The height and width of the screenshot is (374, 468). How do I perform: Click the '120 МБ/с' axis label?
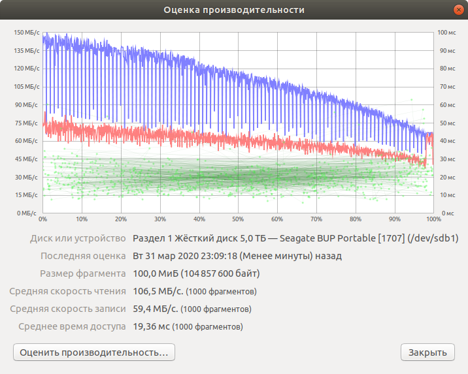pos(27,69)
